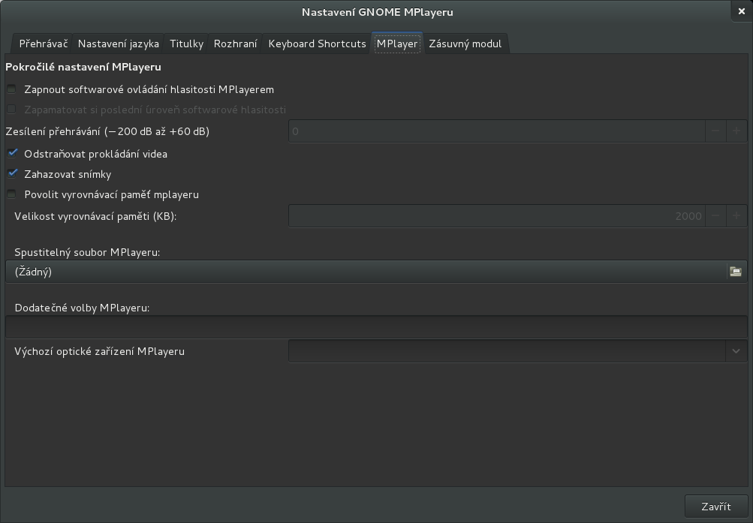Click the Zesílení přehrávání label
Image resolution: width=753 pixels, height=523 pixels.
coord(107,131)
